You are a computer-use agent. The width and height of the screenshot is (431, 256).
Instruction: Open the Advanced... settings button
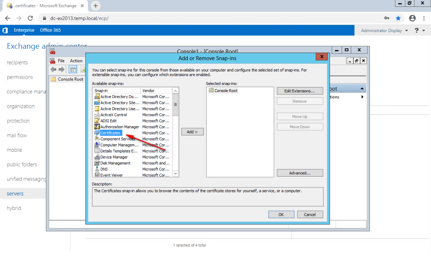pos(300,173)
